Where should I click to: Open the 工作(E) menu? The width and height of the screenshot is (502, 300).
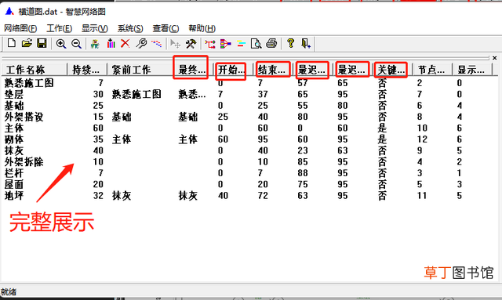[x=60, y=28]
